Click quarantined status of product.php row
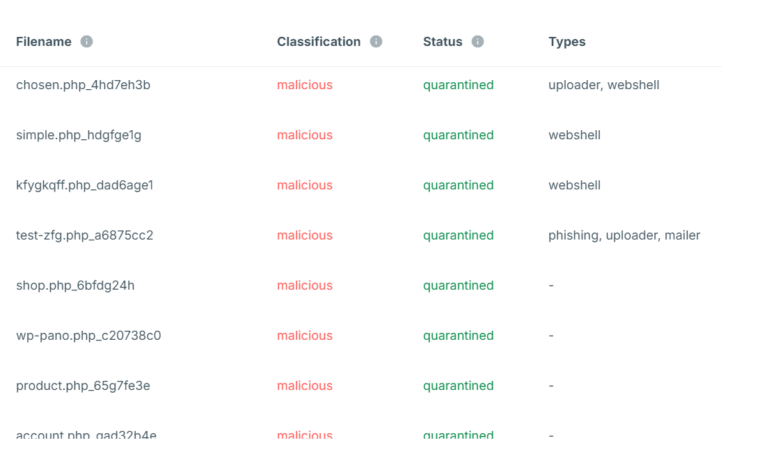778x454 pixels. (458, 386)
